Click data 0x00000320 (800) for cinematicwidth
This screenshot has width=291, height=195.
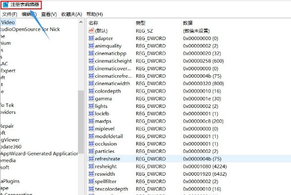coord(203,84)
